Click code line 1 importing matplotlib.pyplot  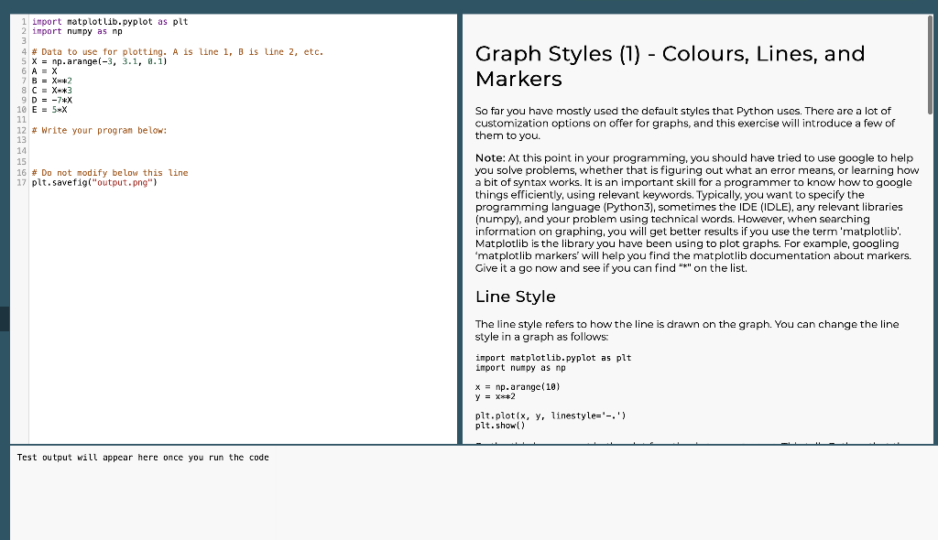(x=110, y=22)
